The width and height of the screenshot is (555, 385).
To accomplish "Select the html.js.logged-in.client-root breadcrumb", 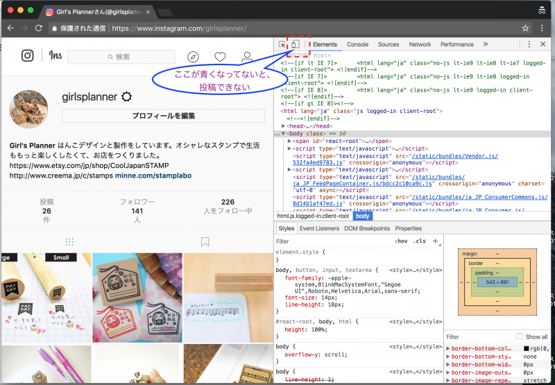I will (x=313, y=216).
